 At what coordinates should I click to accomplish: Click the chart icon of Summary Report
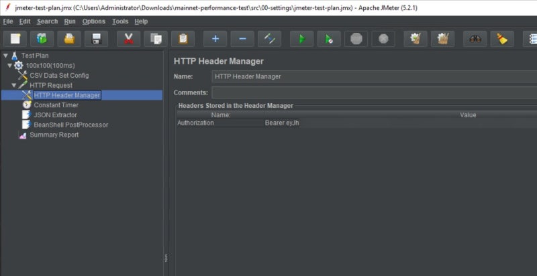point(23,135)
